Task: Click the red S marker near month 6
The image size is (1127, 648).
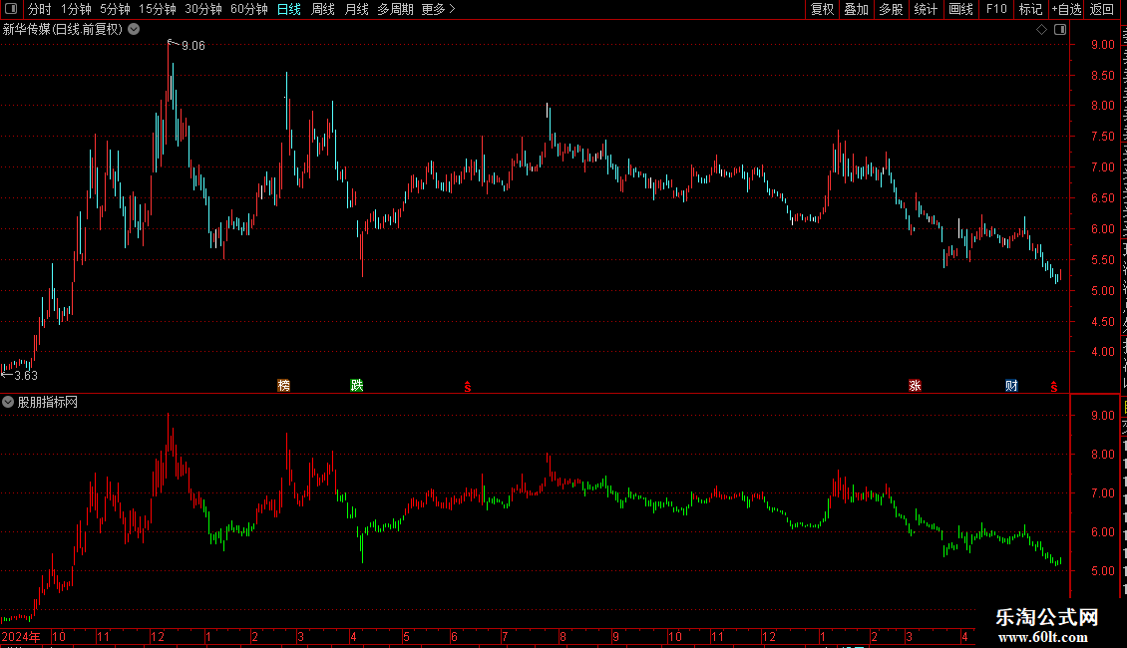Action: [467, 387]
